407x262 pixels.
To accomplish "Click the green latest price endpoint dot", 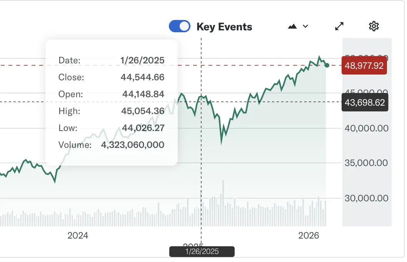I will click(327, 65).
